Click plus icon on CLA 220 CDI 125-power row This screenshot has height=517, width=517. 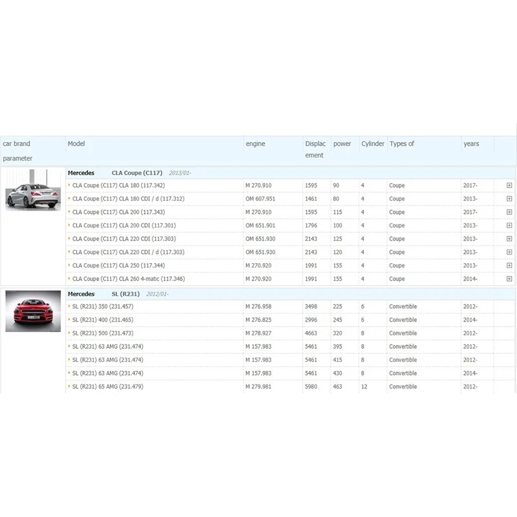[x=509, y=239]
